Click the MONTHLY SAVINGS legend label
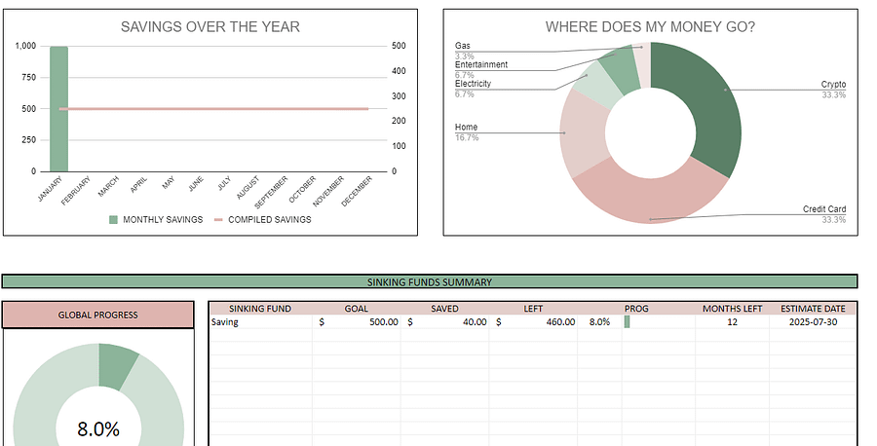The height and width of the screenshot is (446, 877). tap(163, 220)
